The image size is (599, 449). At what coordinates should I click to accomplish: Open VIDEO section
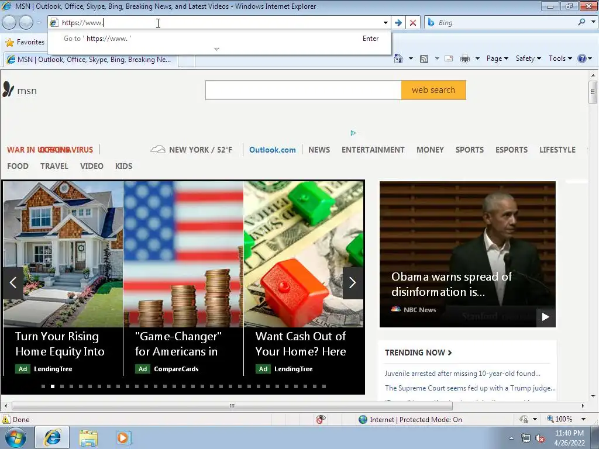(x=92, y=166)
